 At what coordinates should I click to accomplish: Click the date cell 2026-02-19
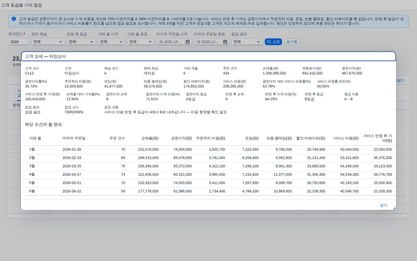tap(72, 158)
